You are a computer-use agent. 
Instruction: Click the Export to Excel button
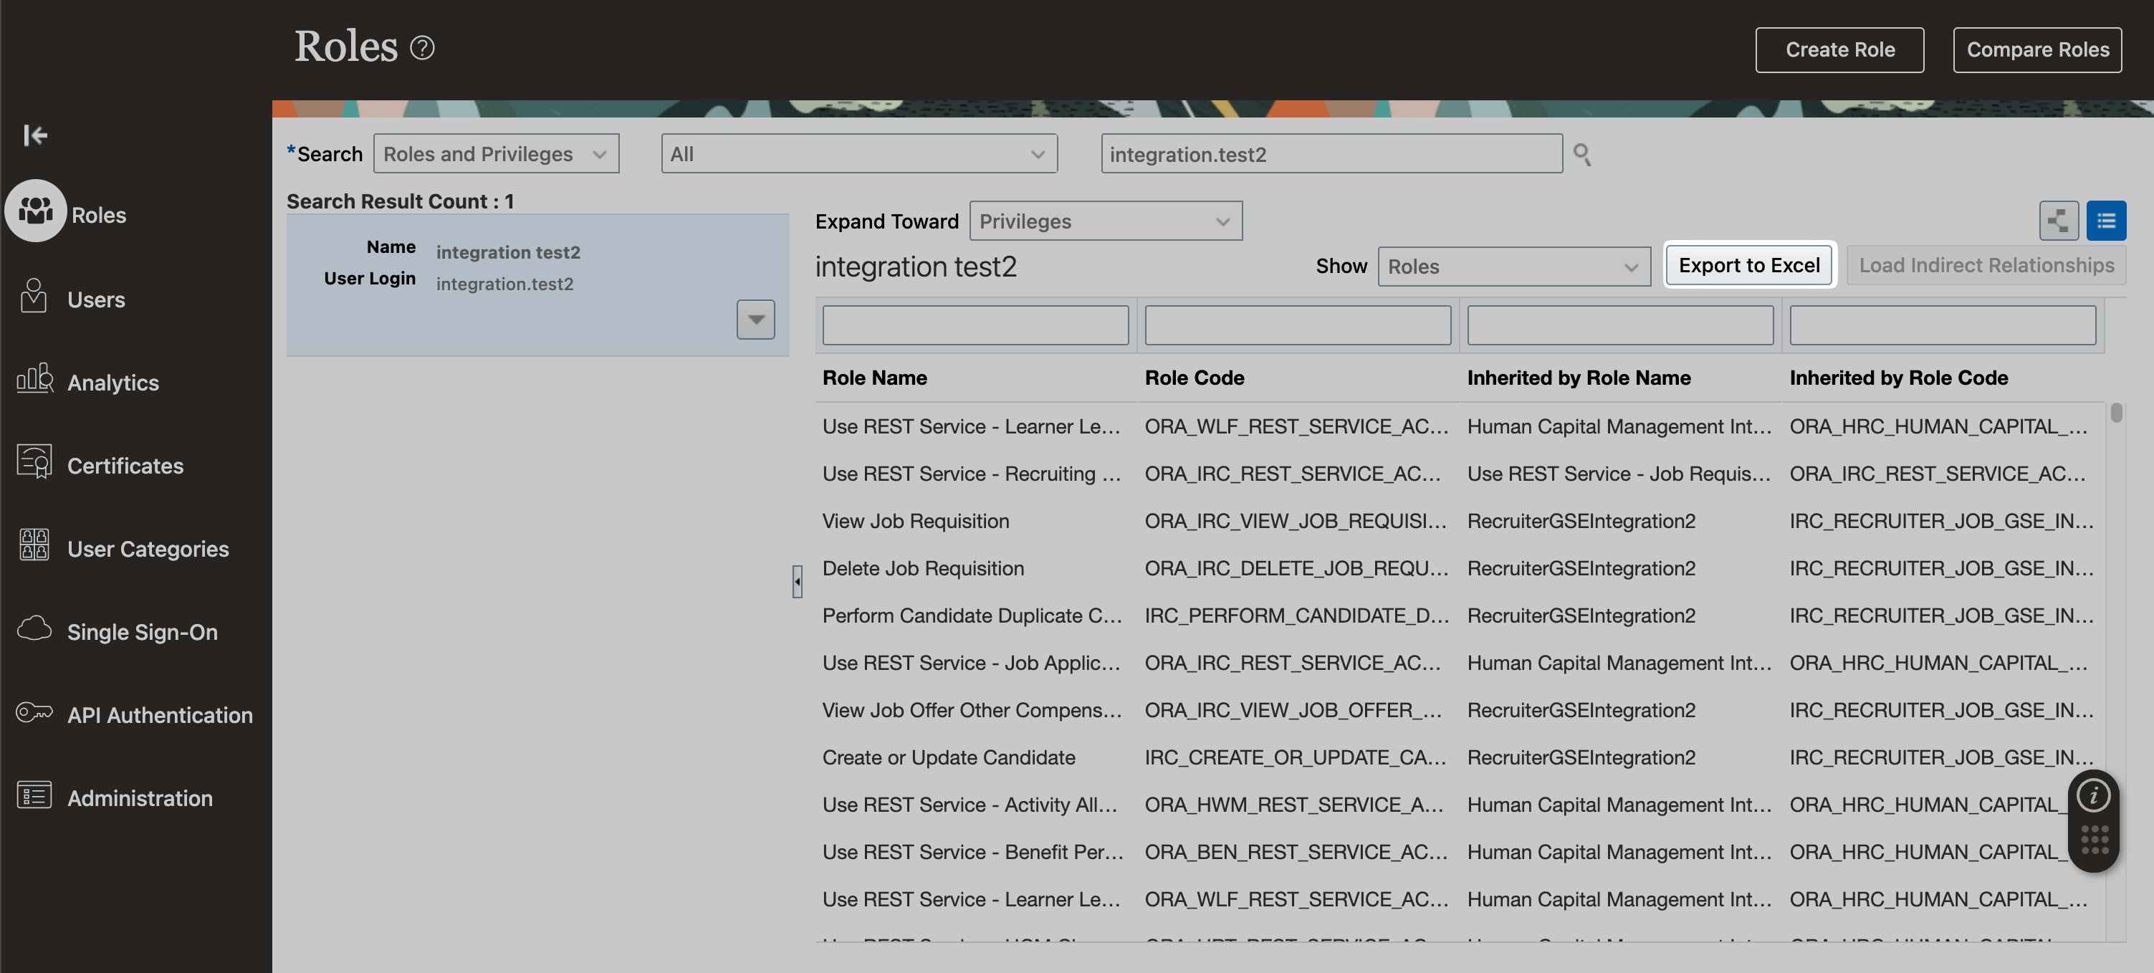point(1748,265)
